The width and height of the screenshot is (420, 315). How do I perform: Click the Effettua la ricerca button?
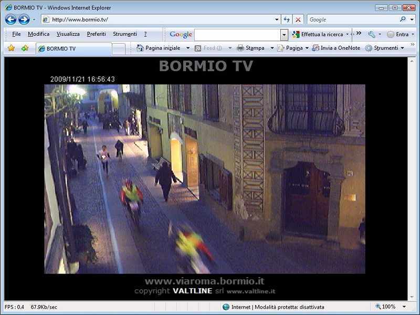318,34
